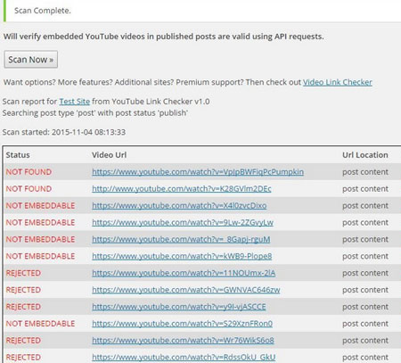Open the Video Link Checker link

pyautogui.click(x=338, y=82)
